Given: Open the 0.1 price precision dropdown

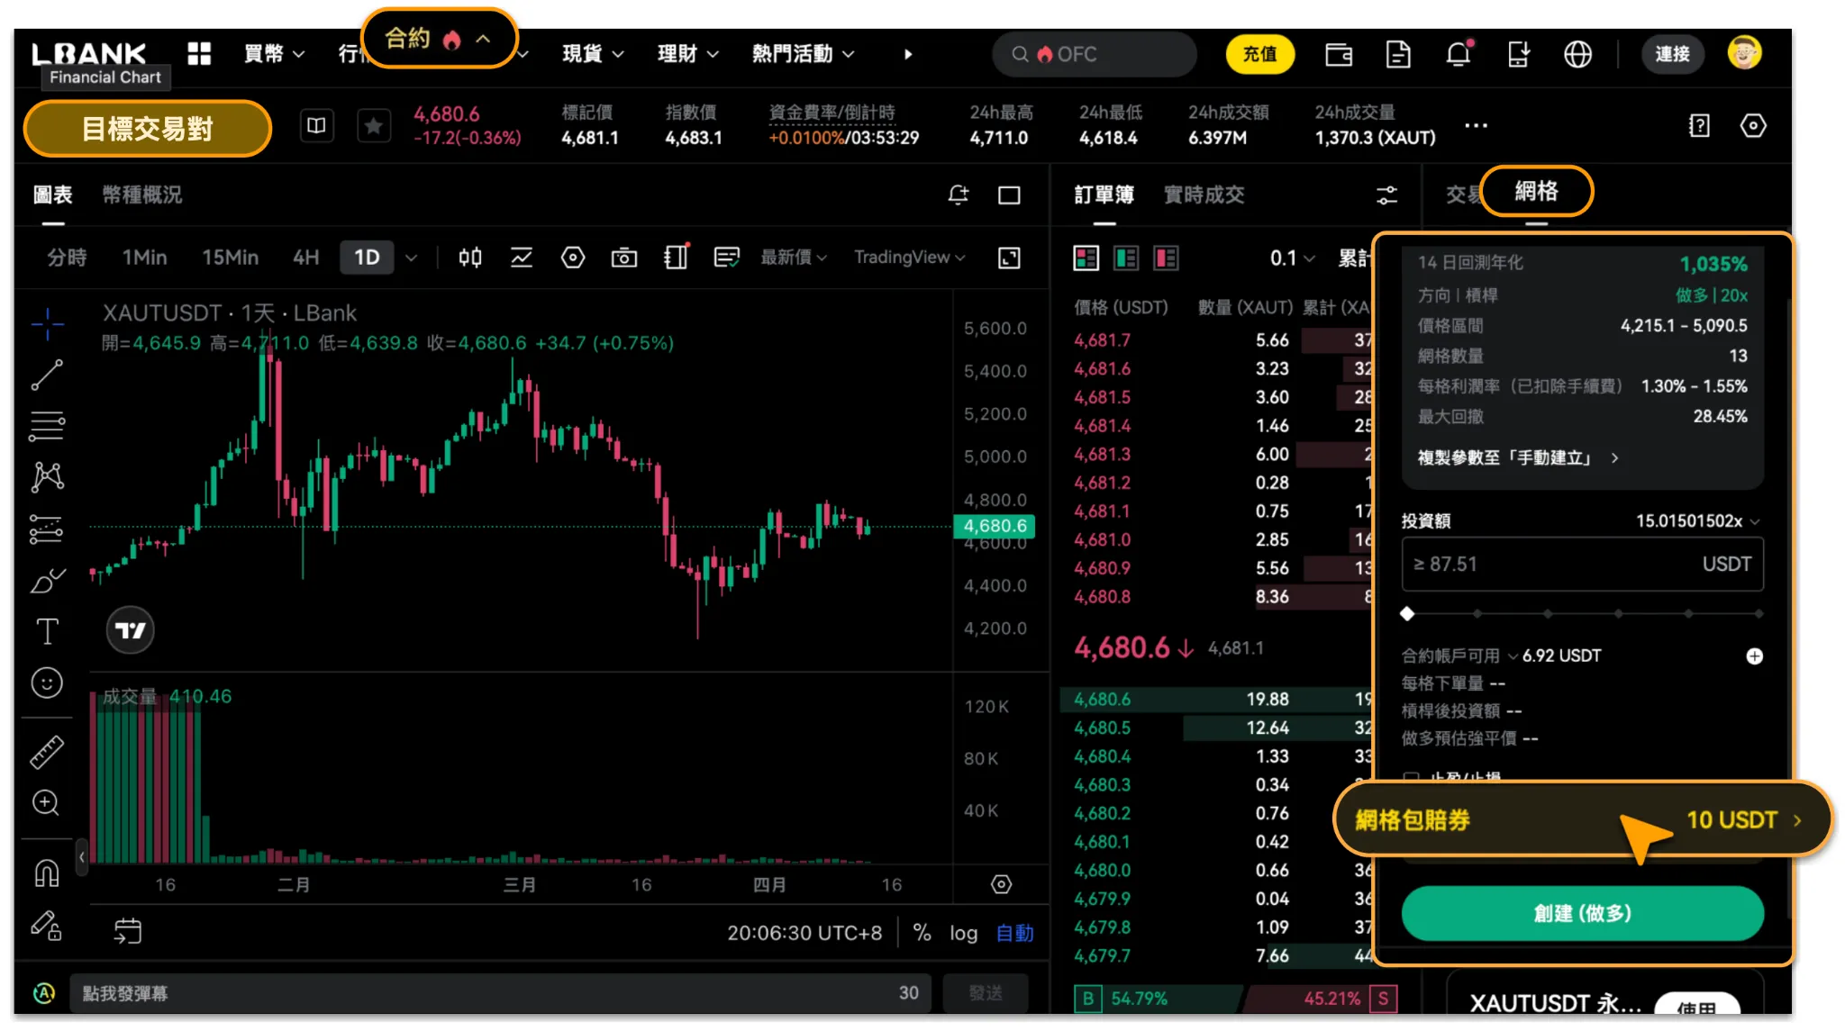Looking at the screenshot, I should click(x=1292, y=258).
